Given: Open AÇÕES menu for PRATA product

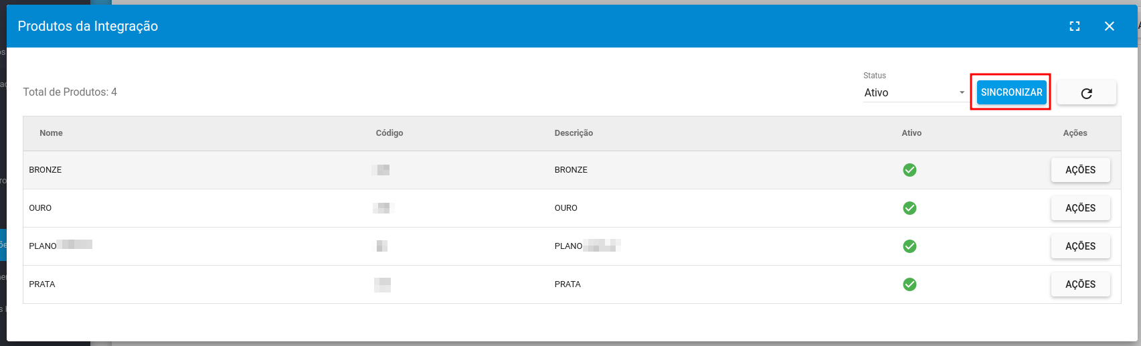Looking at the screenshot, I should (x=1080, y=284).
